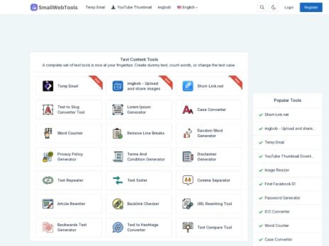Click the Random Word Generator icon
The image size is (329, 246).
coord(188,133)
